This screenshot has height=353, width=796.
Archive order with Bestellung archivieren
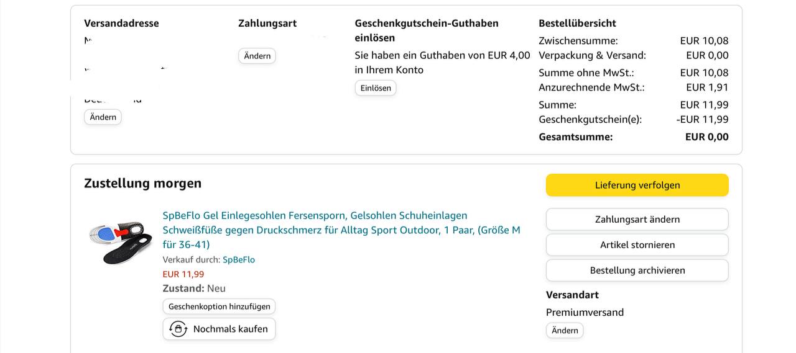637,270
